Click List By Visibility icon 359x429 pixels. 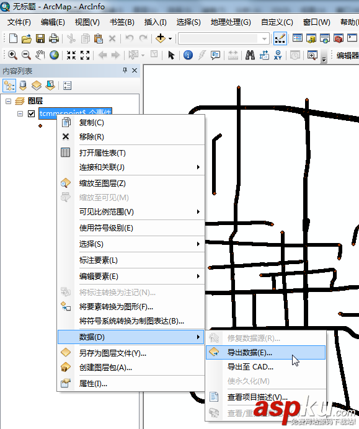pyautogui.click(x=37, y=86)
